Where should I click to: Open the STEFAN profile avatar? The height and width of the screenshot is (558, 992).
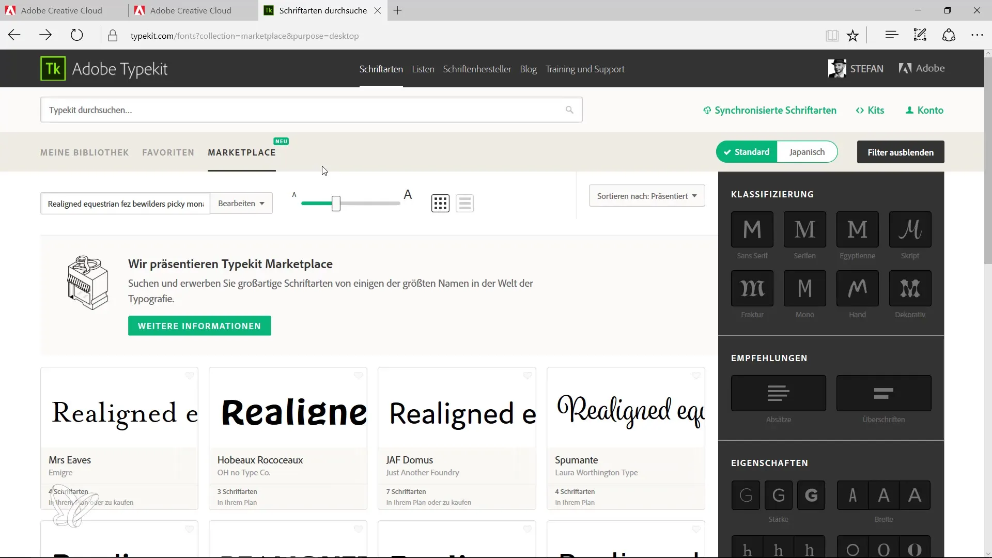(837, 68)
